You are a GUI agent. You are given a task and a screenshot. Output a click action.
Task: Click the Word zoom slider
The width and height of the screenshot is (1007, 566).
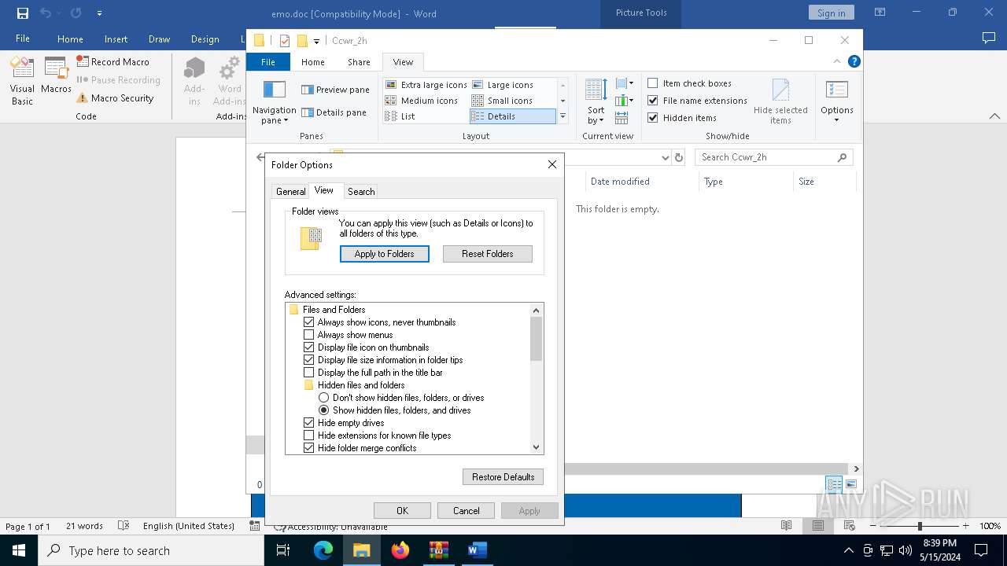click(x=920, y=526)
